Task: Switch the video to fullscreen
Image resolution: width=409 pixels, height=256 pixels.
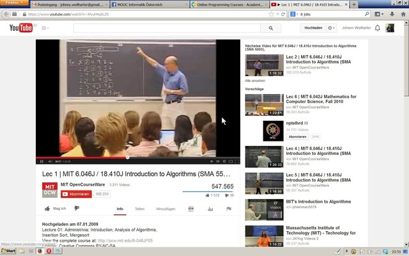Action: click(237, 161)
